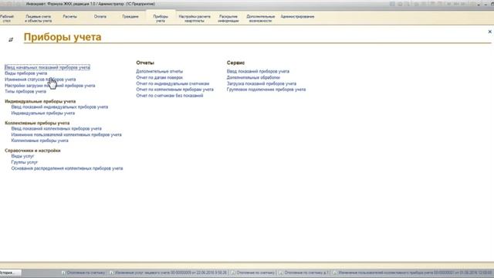
Task: Switch to Раскрытие информации section
Action: coord(228,19)
